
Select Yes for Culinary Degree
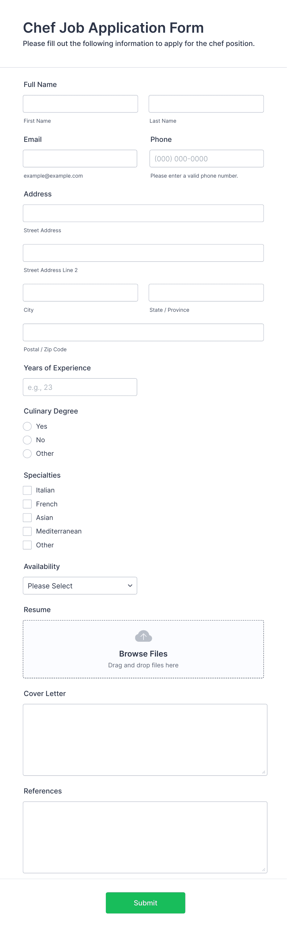[27, 426]
